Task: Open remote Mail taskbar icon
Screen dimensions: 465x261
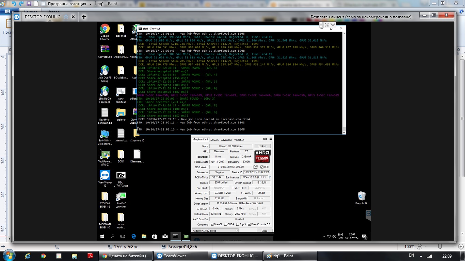Action: click(x=165, y=236)
